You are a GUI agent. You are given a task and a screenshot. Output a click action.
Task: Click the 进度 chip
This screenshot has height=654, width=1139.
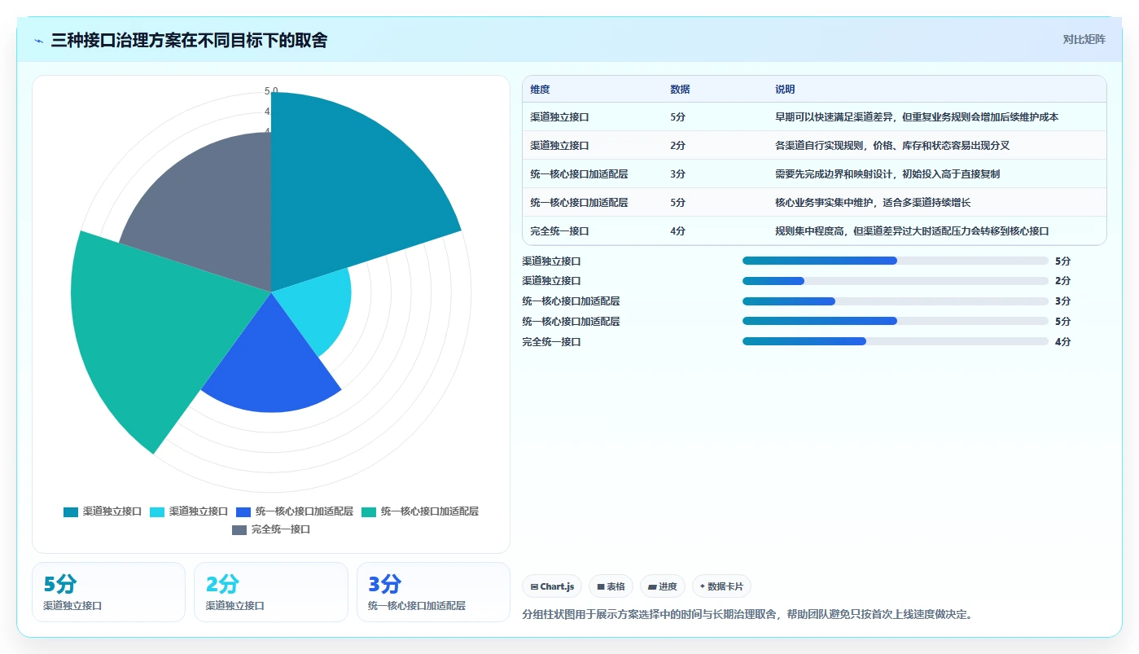click(663, 586)
